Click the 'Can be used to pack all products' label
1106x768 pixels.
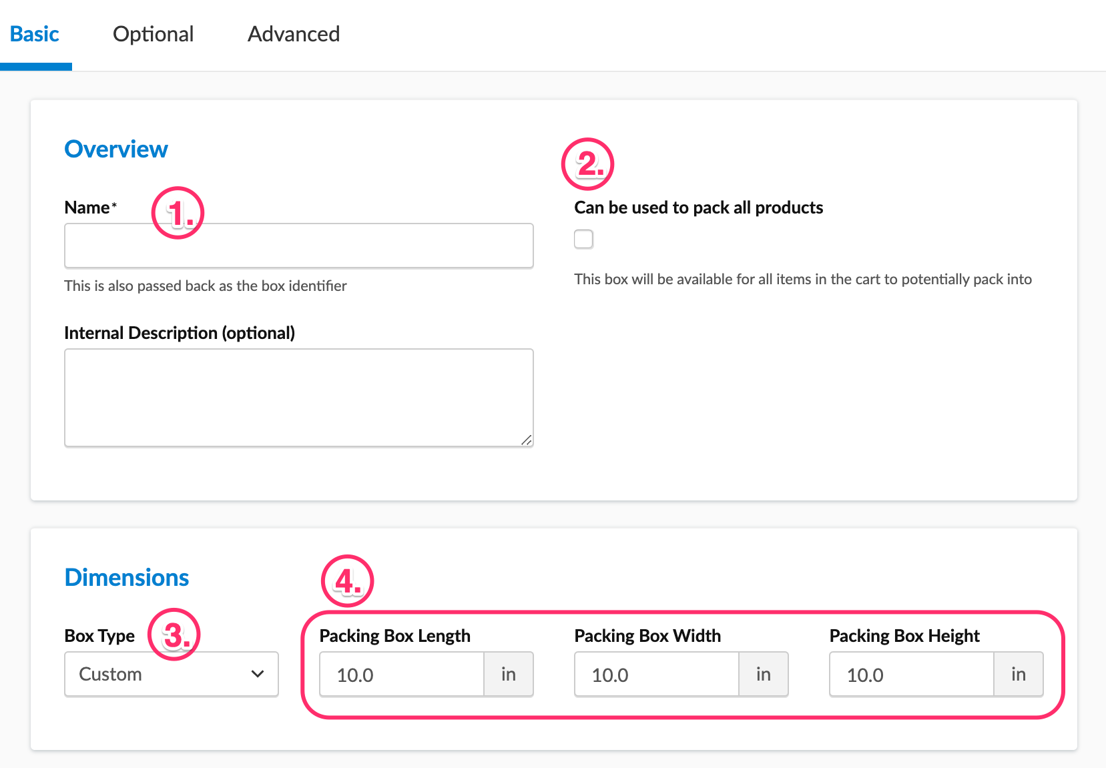[x=698, y=208]
